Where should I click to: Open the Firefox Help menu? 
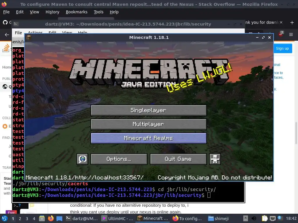pos(114,12)
